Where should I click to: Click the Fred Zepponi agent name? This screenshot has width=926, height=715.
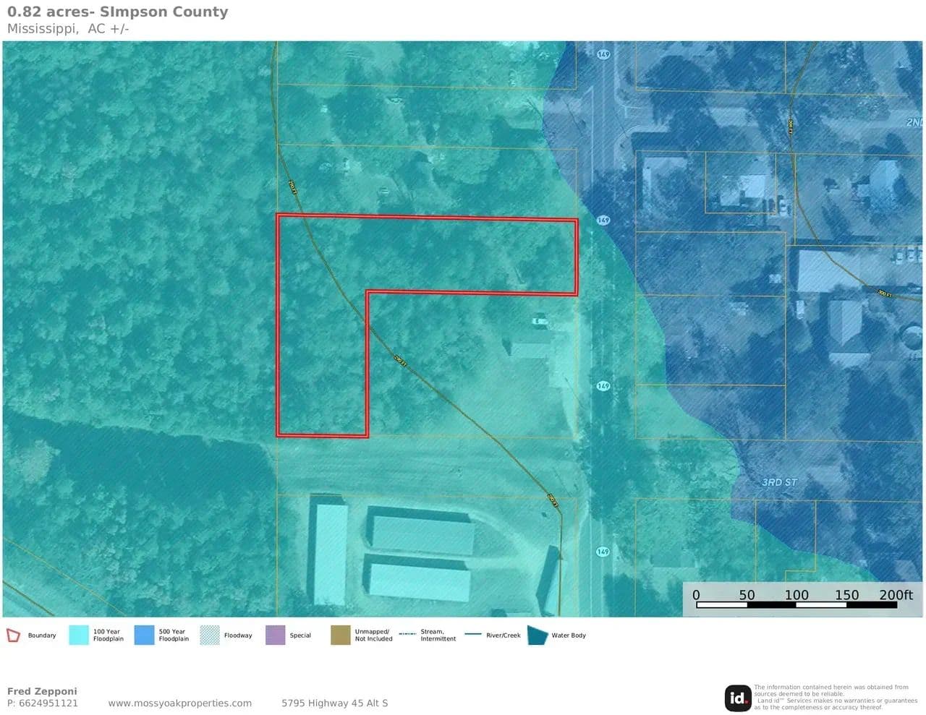click(x=42, y=691)
